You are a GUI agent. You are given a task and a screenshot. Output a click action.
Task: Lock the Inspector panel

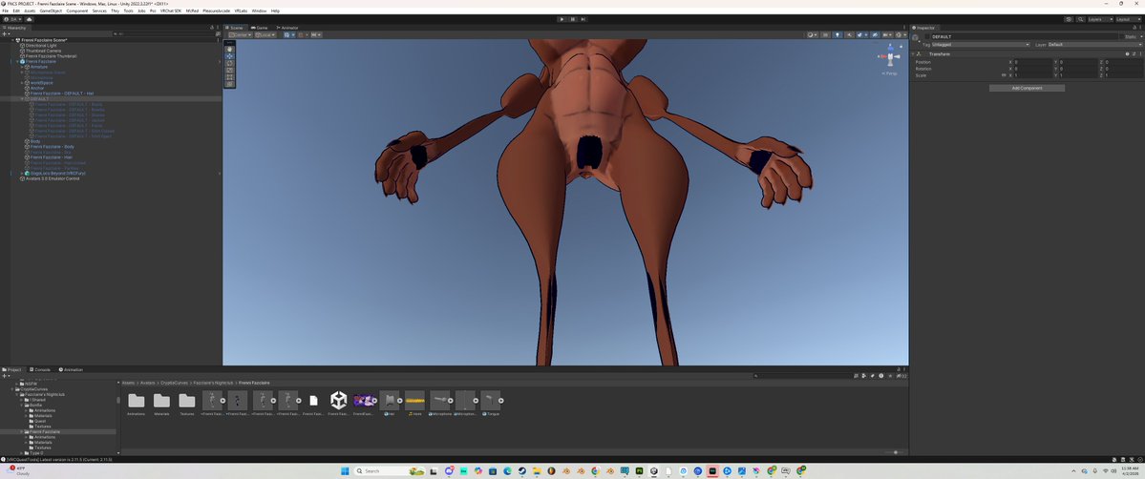click(1133, 28)
